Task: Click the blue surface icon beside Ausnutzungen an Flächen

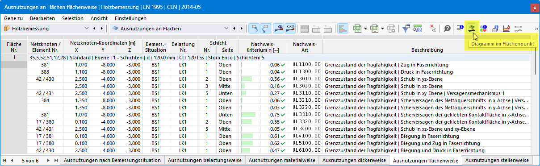Action: point(115,29)
